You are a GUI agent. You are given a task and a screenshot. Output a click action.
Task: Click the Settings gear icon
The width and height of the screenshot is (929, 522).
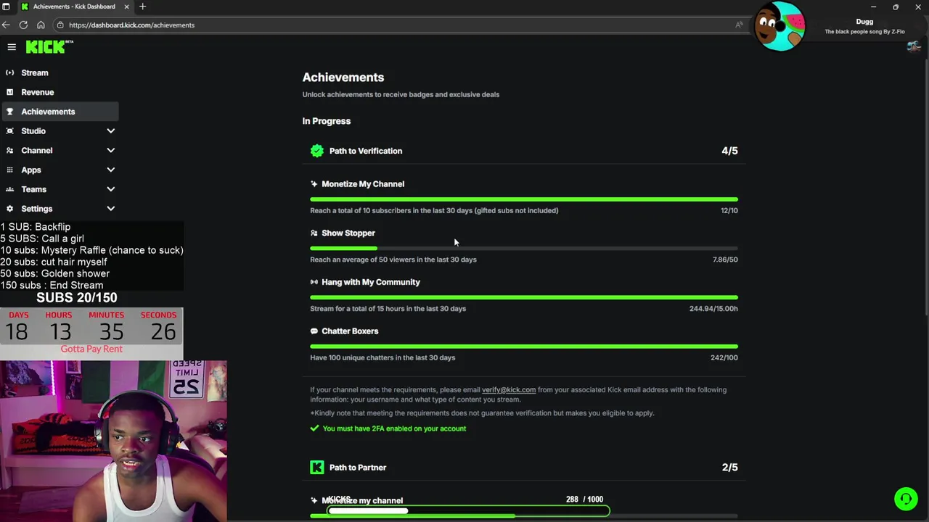9,209
